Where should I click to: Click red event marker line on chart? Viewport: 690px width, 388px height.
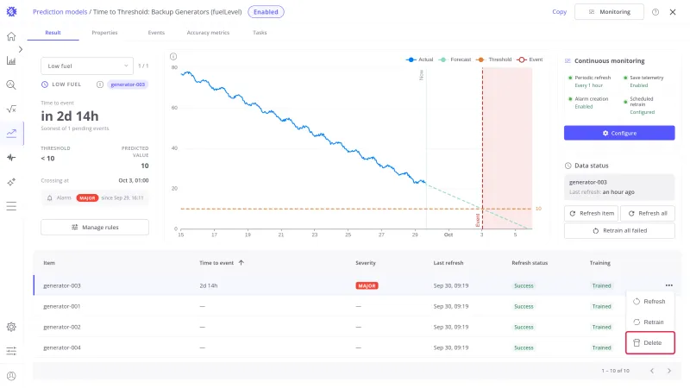tap(482, 148)
